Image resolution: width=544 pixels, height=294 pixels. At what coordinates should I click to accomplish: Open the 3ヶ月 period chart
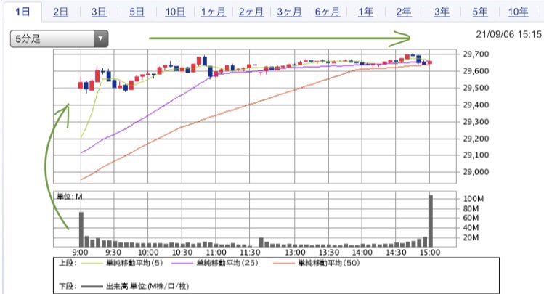point(289,12)
